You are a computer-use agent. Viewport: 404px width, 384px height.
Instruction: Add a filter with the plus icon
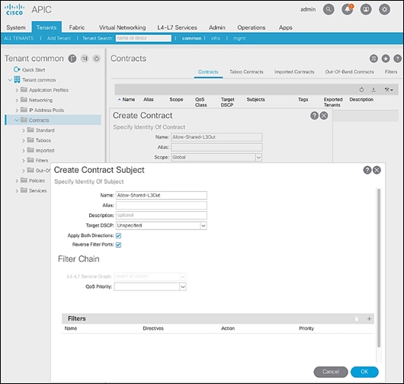click(369, 318)
